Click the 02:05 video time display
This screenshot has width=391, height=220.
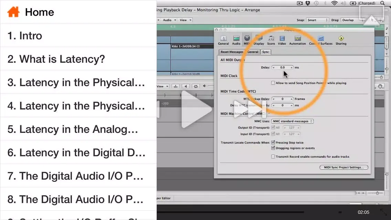[x=363, y=212]
